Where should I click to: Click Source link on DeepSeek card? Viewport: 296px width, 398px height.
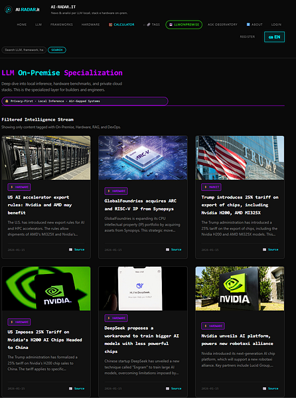point(176,388)
